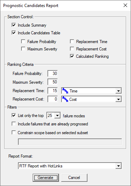Viewport: 131px width, 186px height.
Task: Click the Generate button
Action: coord(46,178)
